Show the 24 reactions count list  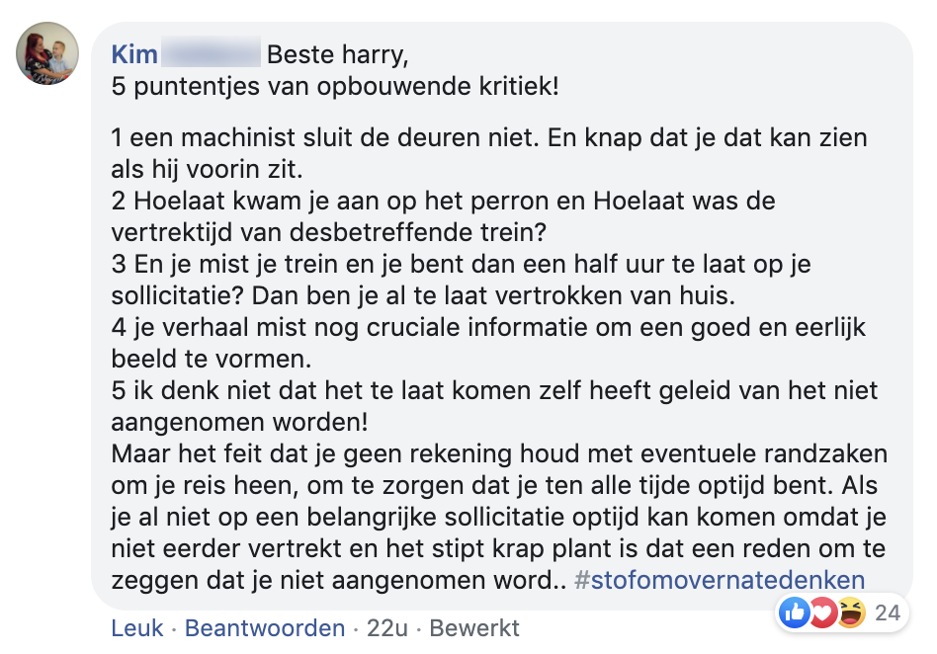pyautogui.click(x=888, y=613)
